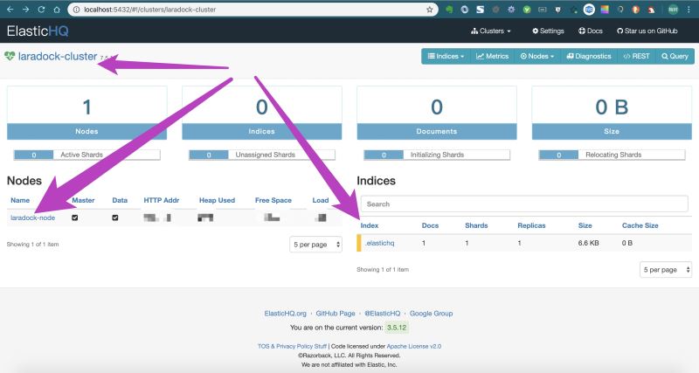The height and width of the screenshot is (373, 699).
Task: Bookmark this page with the star icon
Action: pyautogui.click(x=430, y=10)
